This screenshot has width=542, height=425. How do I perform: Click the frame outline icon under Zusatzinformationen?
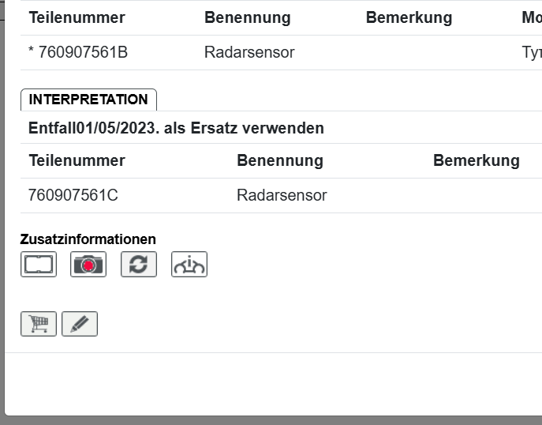(39, 265)
